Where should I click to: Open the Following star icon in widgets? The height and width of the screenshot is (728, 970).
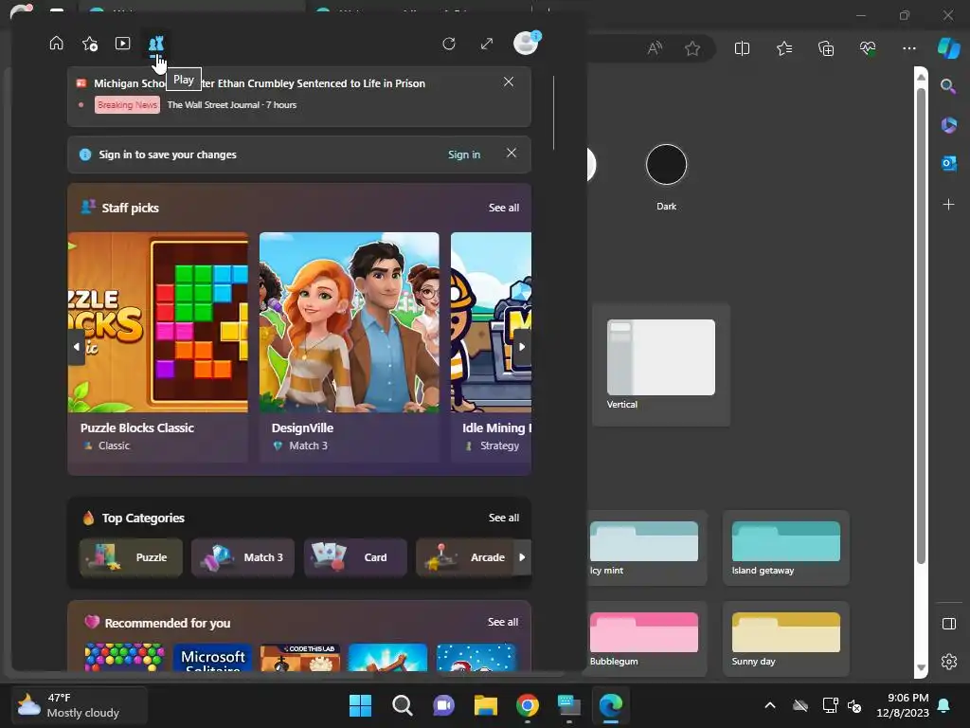tap(90, 44)
